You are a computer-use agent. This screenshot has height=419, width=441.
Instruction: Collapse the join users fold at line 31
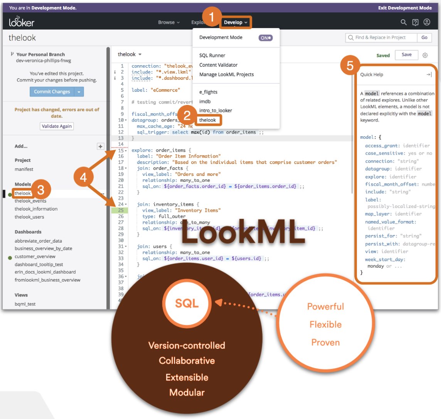point(126,247)
